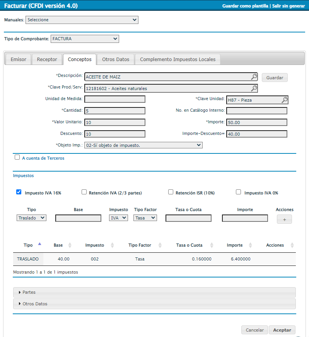The image size is (309, 337).
Task: Select the Conceptos tab
Action: click(80, 59)
